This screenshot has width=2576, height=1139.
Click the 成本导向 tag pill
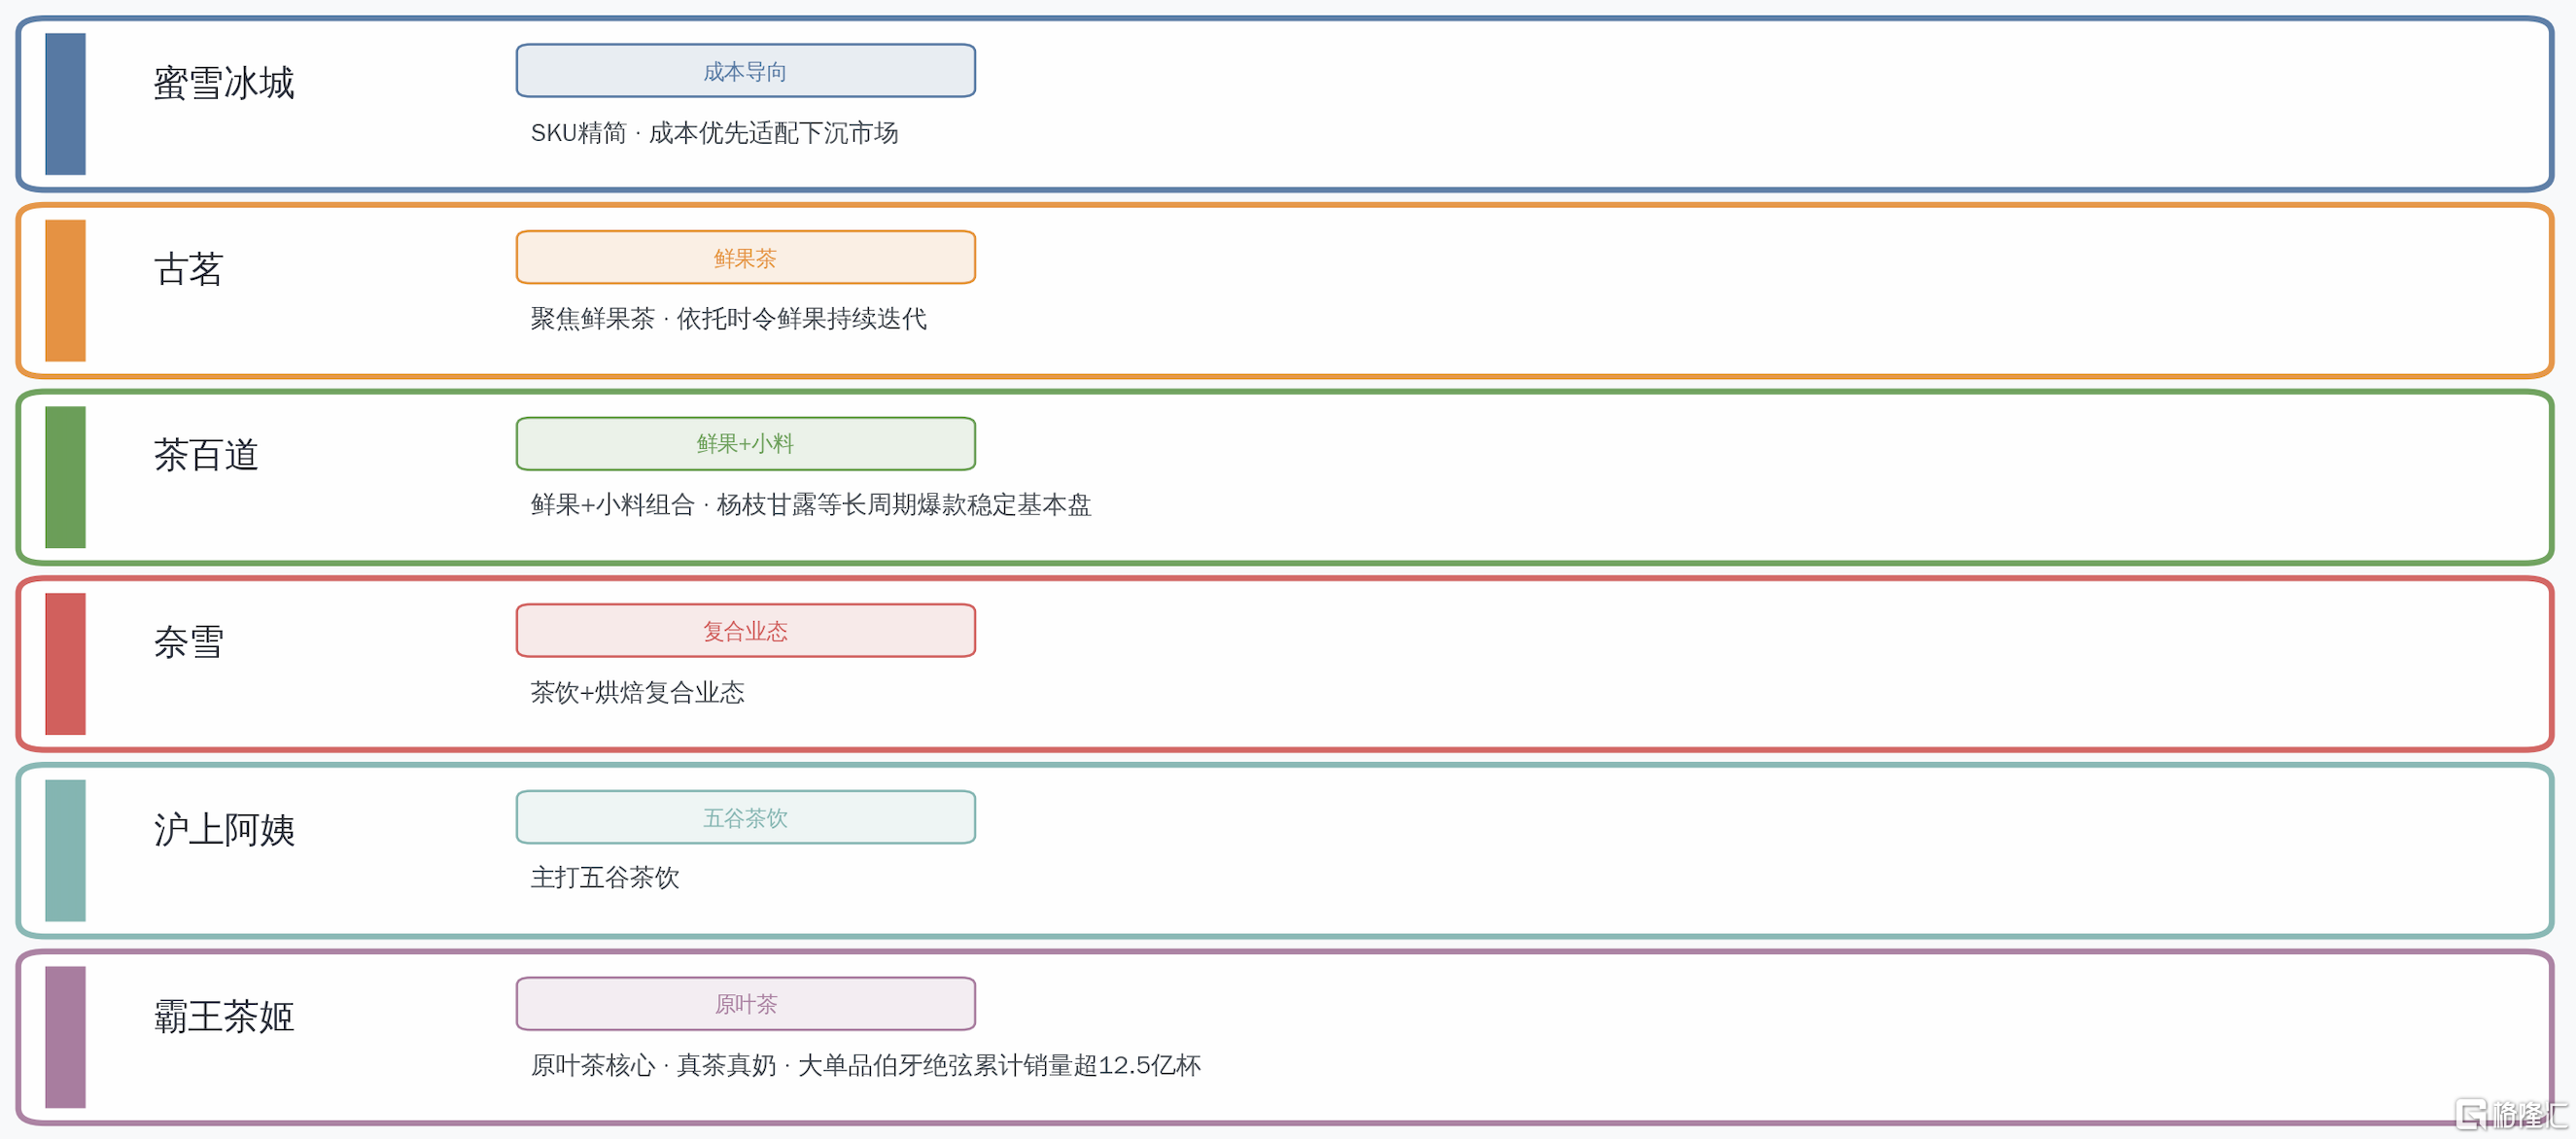[x=745, y=71]
